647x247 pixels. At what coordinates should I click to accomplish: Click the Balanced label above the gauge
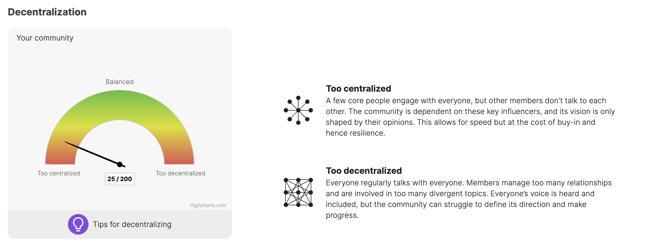click(120, 82)
